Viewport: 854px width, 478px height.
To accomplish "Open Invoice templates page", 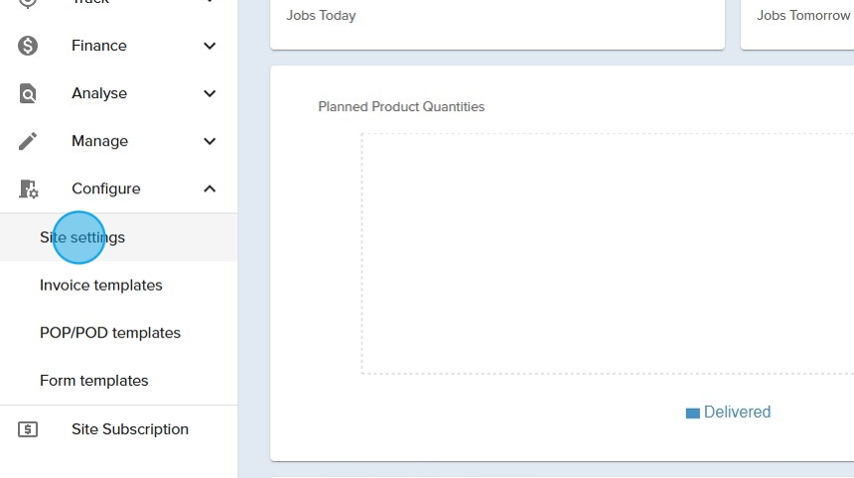I will tap(101, 286).
